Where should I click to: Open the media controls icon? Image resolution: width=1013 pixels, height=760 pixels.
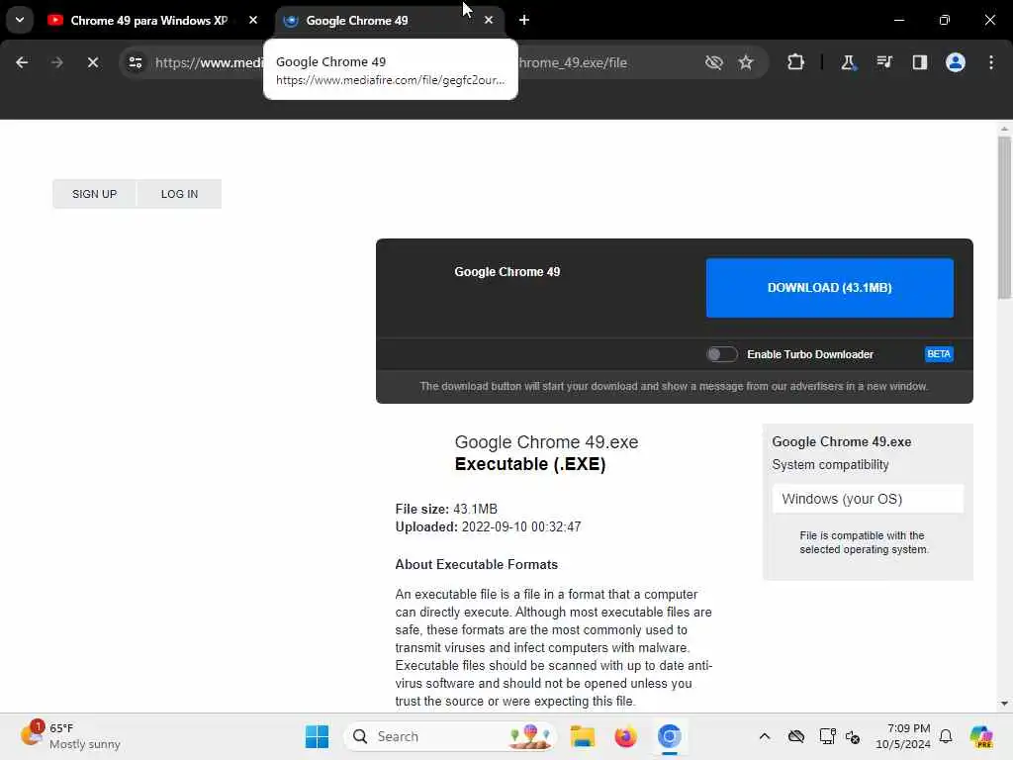click(883, 62)
